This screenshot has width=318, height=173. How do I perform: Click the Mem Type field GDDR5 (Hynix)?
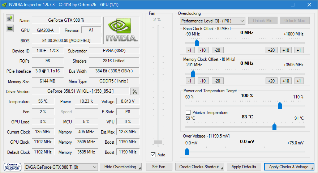114,81
